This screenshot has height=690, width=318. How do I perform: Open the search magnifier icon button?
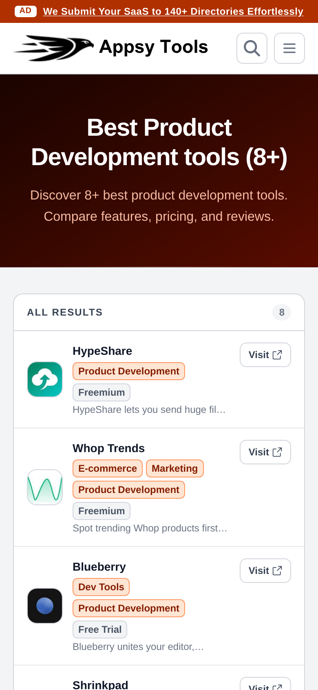pyautogui.click(x=252, y=48)
